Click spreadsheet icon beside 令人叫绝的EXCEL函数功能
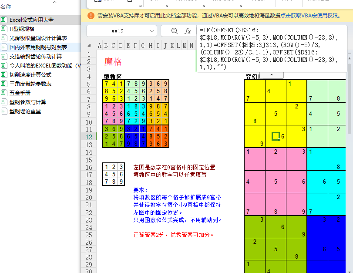Screen dimensions: 353x273 pos(3,65)
